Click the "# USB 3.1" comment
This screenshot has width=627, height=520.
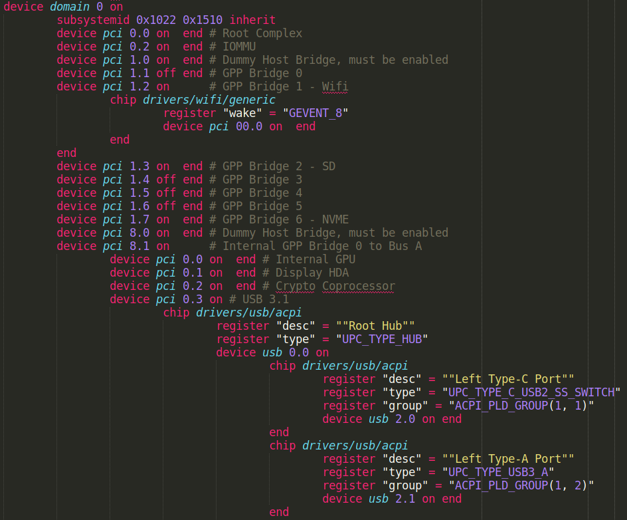[259, 299]
